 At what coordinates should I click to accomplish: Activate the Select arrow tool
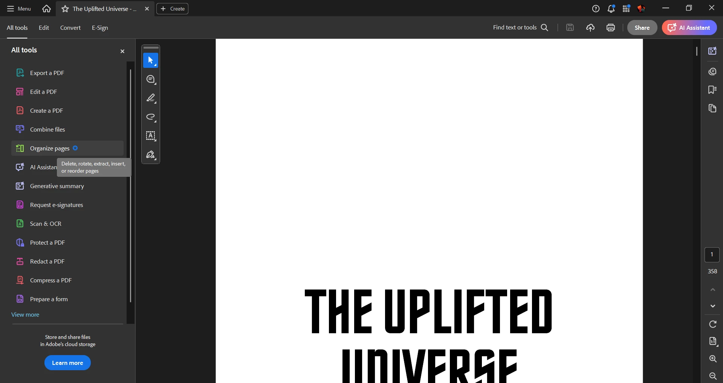coord(151,60)
